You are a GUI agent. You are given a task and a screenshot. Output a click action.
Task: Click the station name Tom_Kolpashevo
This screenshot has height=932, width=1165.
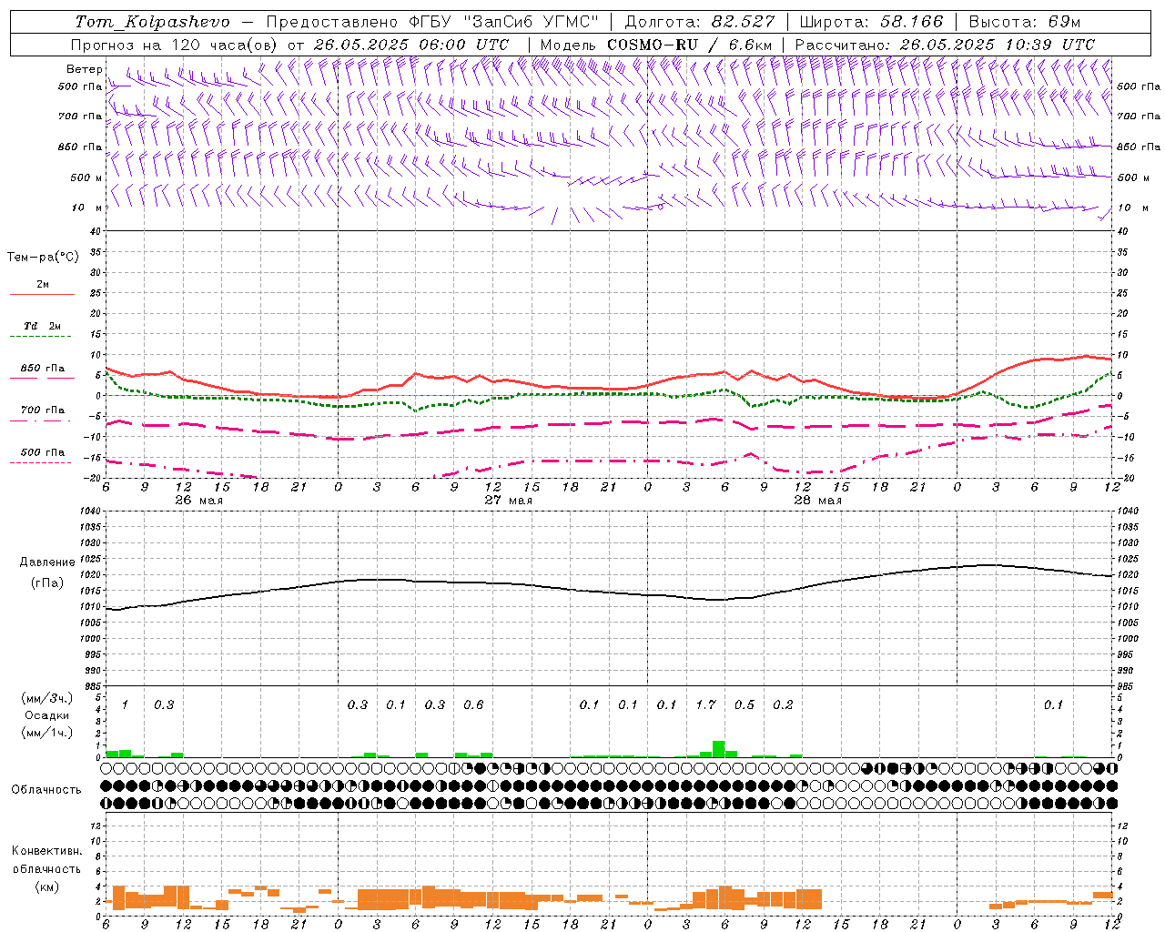[x=152, y=22]
